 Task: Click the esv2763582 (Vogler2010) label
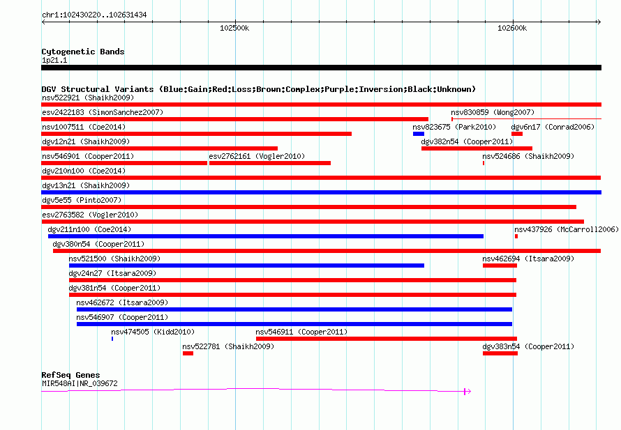click(x=90, y=215)
